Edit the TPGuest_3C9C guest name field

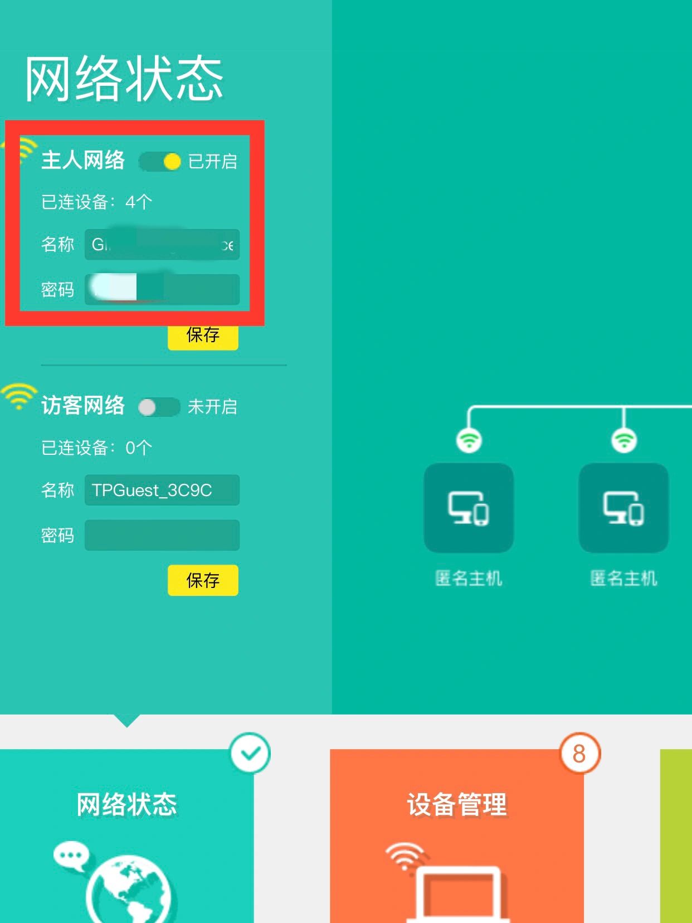click(162, 490)
